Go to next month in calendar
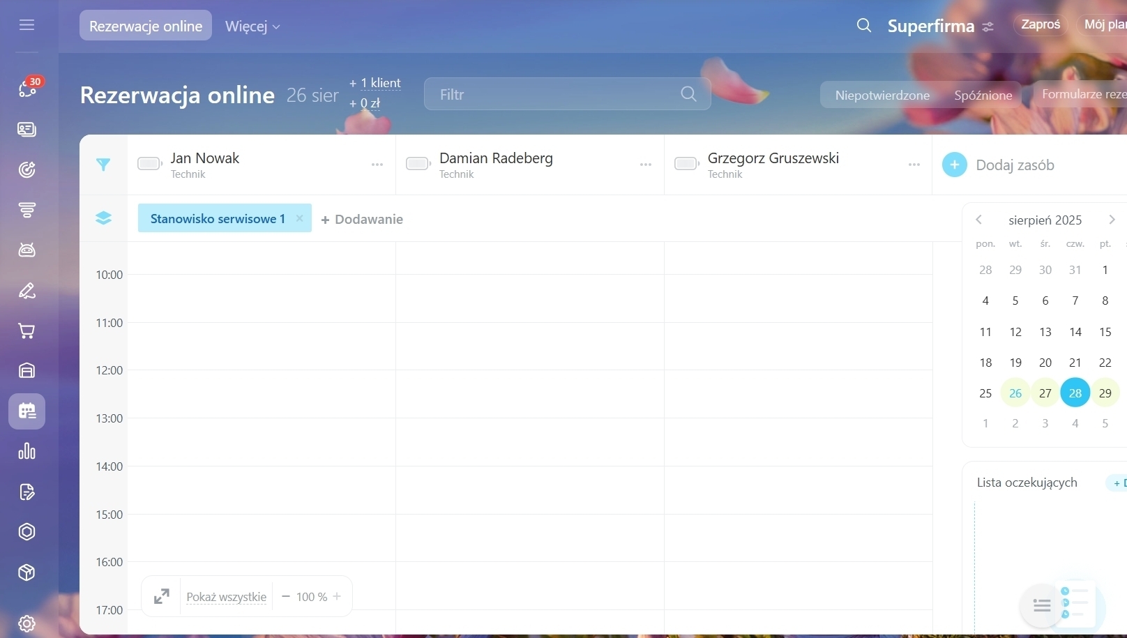Screen dimensions: 1127x638 click(x=1112, y=220)
